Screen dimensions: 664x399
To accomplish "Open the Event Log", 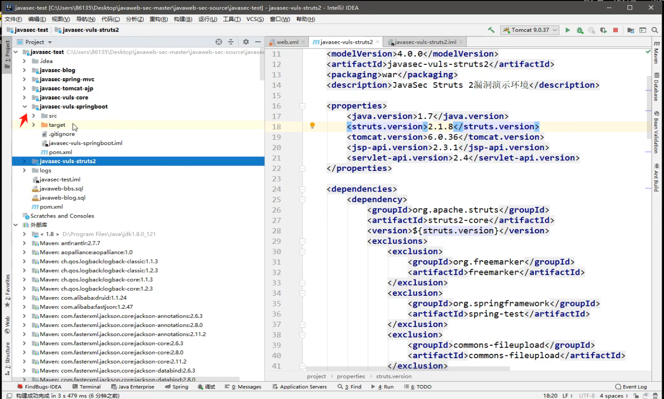I will [631, 387].
